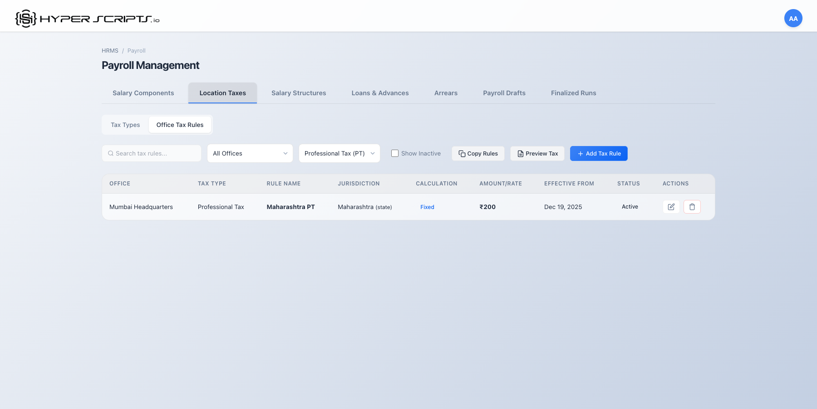Screen dimensions: 817x409
Task: Expand the All Offices dropdown
Action: pyautogui.click(x=250, y=154)
